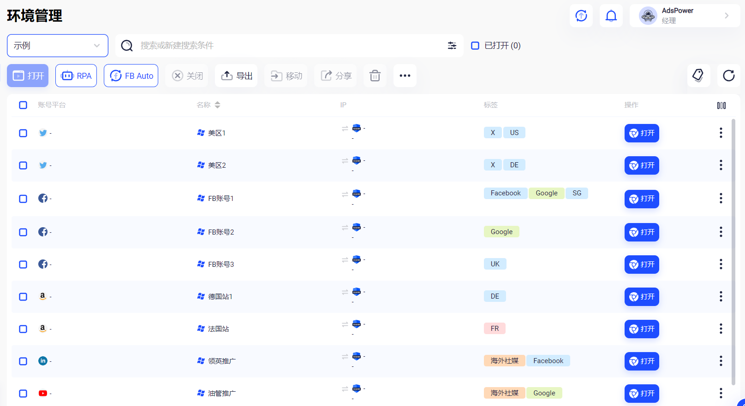Click the more options ellipsis in toolbar
The width and height of the screenshot is (745, 406).
click(405, 76)
